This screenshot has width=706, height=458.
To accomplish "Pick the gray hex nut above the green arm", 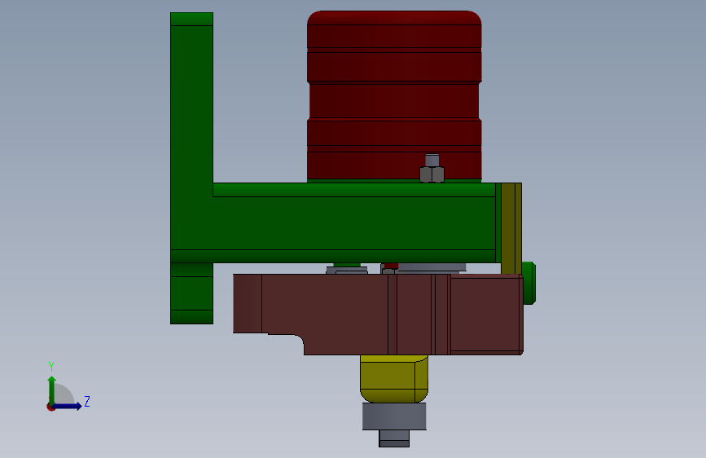I will (x=432, y=174).
